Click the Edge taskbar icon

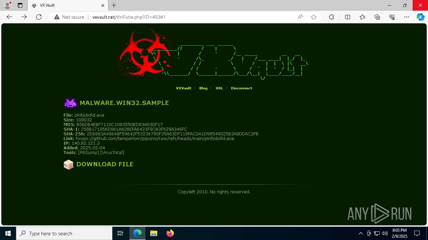(x=137, y=233)
